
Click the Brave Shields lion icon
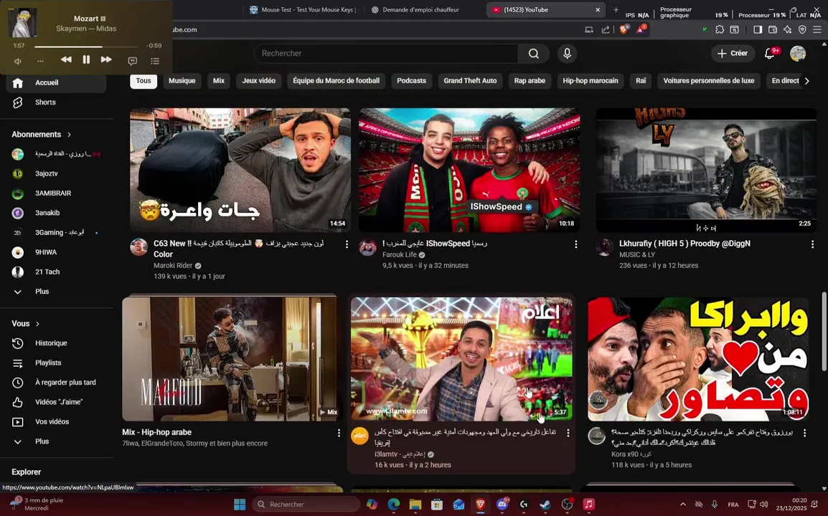click(x=624, y=29)
